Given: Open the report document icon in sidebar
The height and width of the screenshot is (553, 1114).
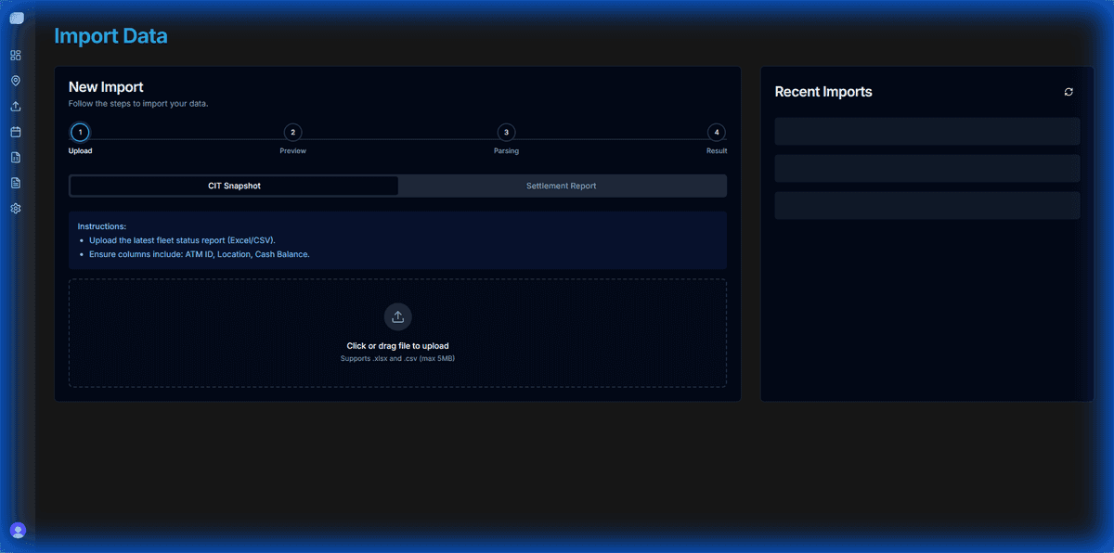Looking at the screenshot, I should click(x=15, y=182).
